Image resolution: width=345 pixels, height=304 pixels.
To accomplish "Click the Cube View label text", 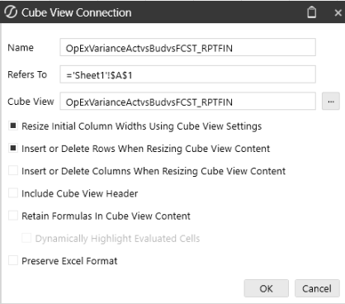I will [x=31, y=102].
